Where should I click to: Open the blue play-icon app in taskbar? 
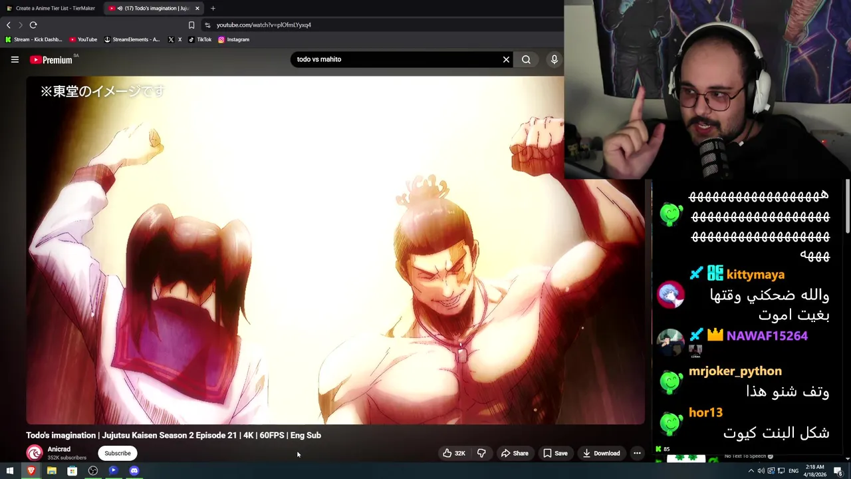tap(113, 471)
